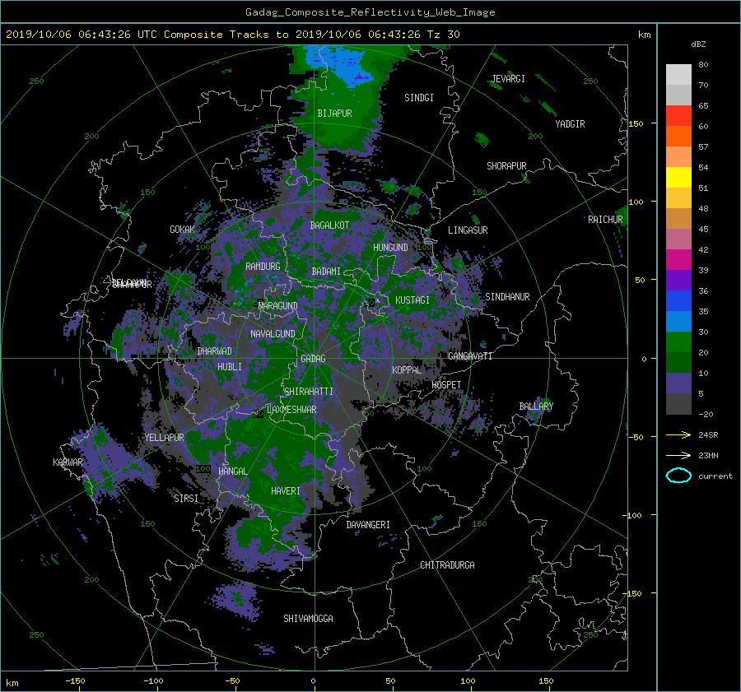This screenshot has width=741, height=692.
Task: Click the white 23MN arrow legend icon
Action: 678,455
